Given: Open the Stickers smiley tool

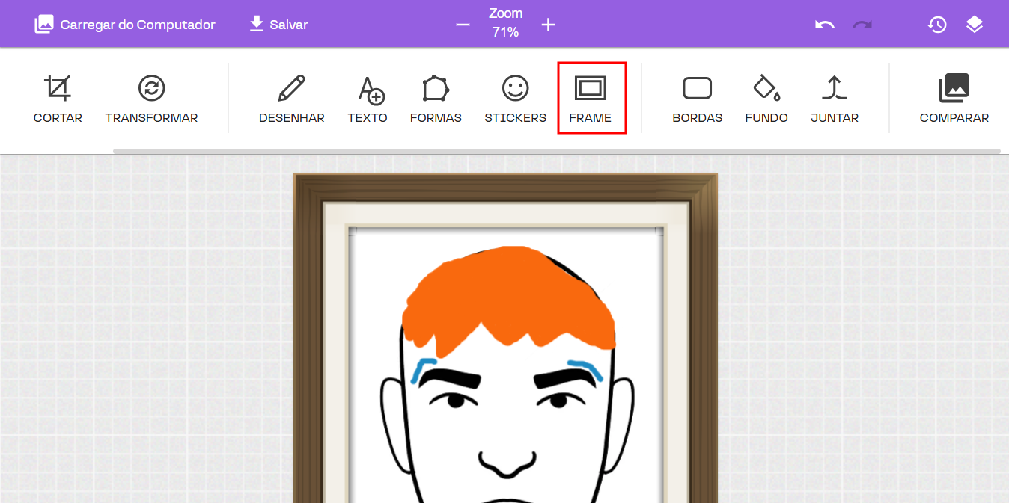Looking at the screenshot, I should click(515, 98).
